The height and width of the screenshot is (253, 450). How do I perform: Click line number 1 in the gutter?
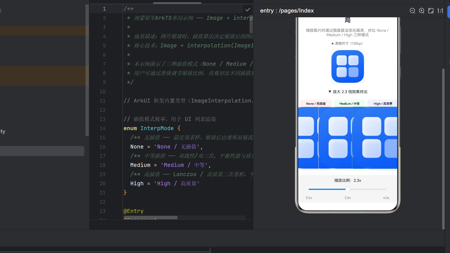[x=104, y=9]
